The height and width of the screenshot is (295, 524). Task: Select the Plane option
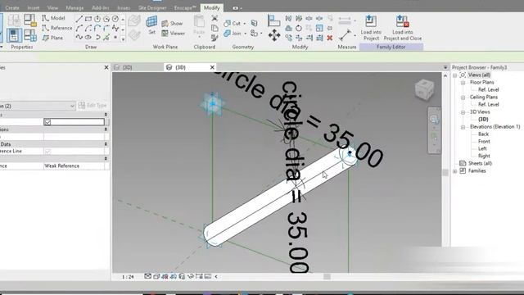[52, 38]
